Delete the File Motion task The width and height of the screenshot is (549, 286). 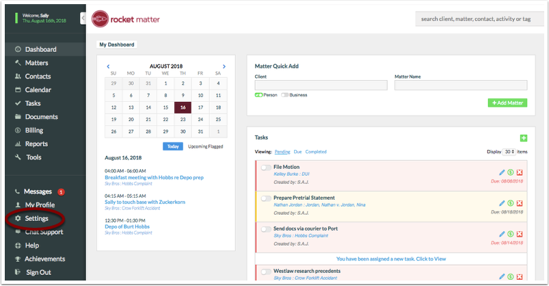pyautogui.click(x=520, y=172)
